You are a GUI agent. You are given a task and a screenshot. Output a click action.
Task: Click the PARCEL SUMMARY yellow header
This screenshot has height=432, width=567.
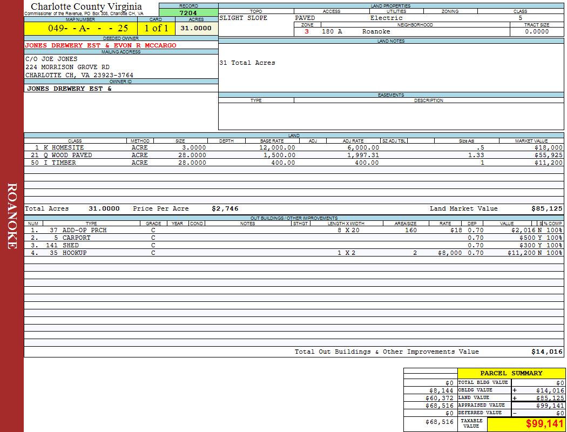511,373
